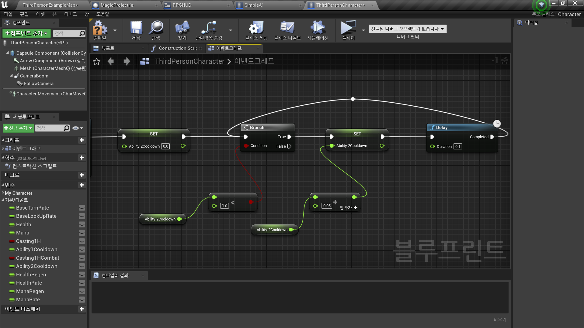Open the Add Component (컴포넌트 추가) dropdown

26,33
